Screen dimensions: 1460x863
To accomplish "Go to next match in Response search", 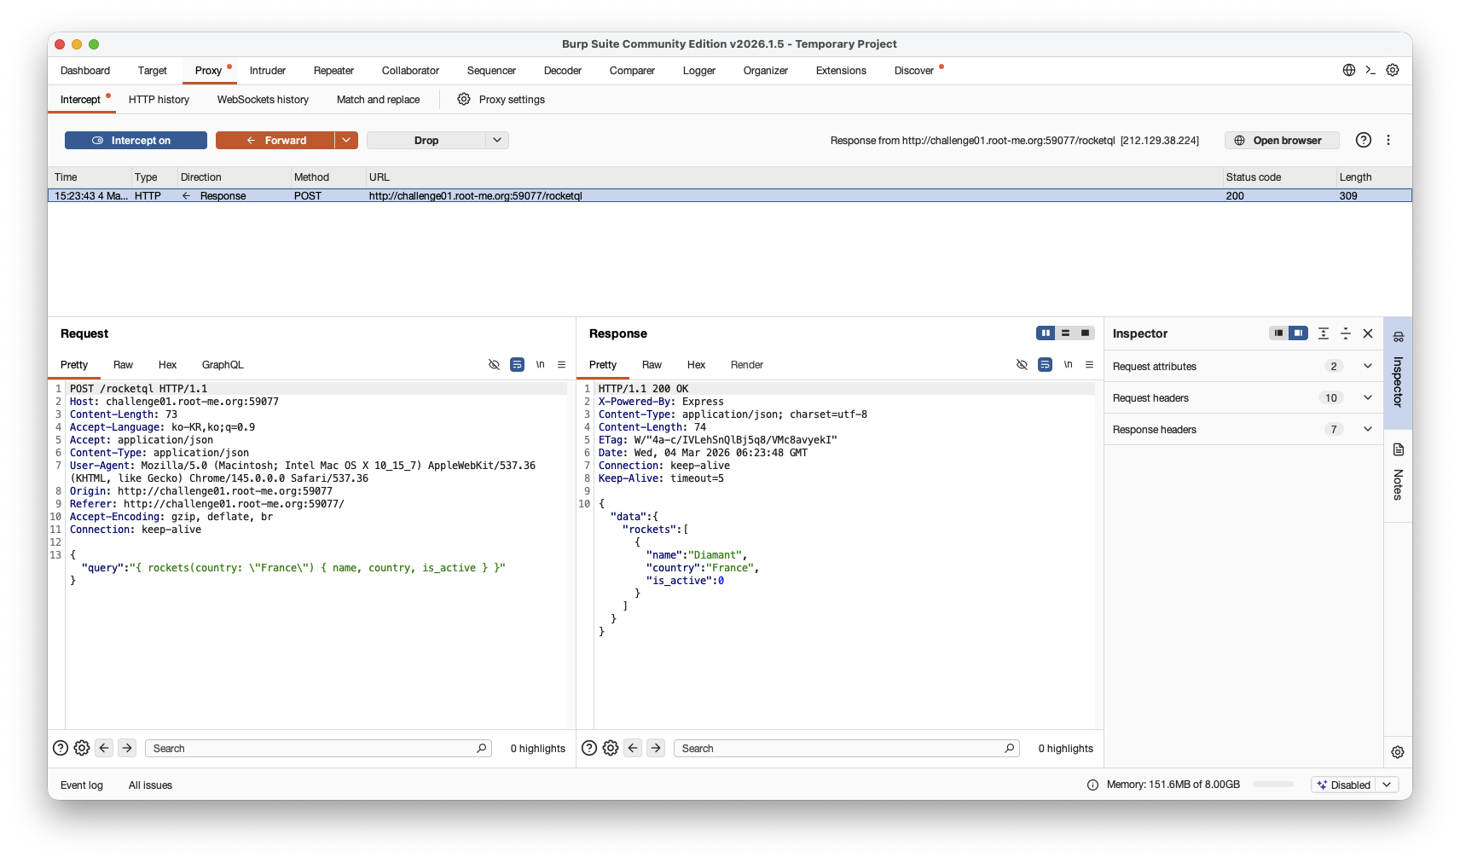I will [x=656, y=748].
